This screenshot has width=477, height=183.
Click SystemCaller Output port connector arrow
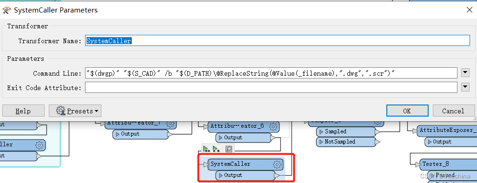tap(277, 176)
